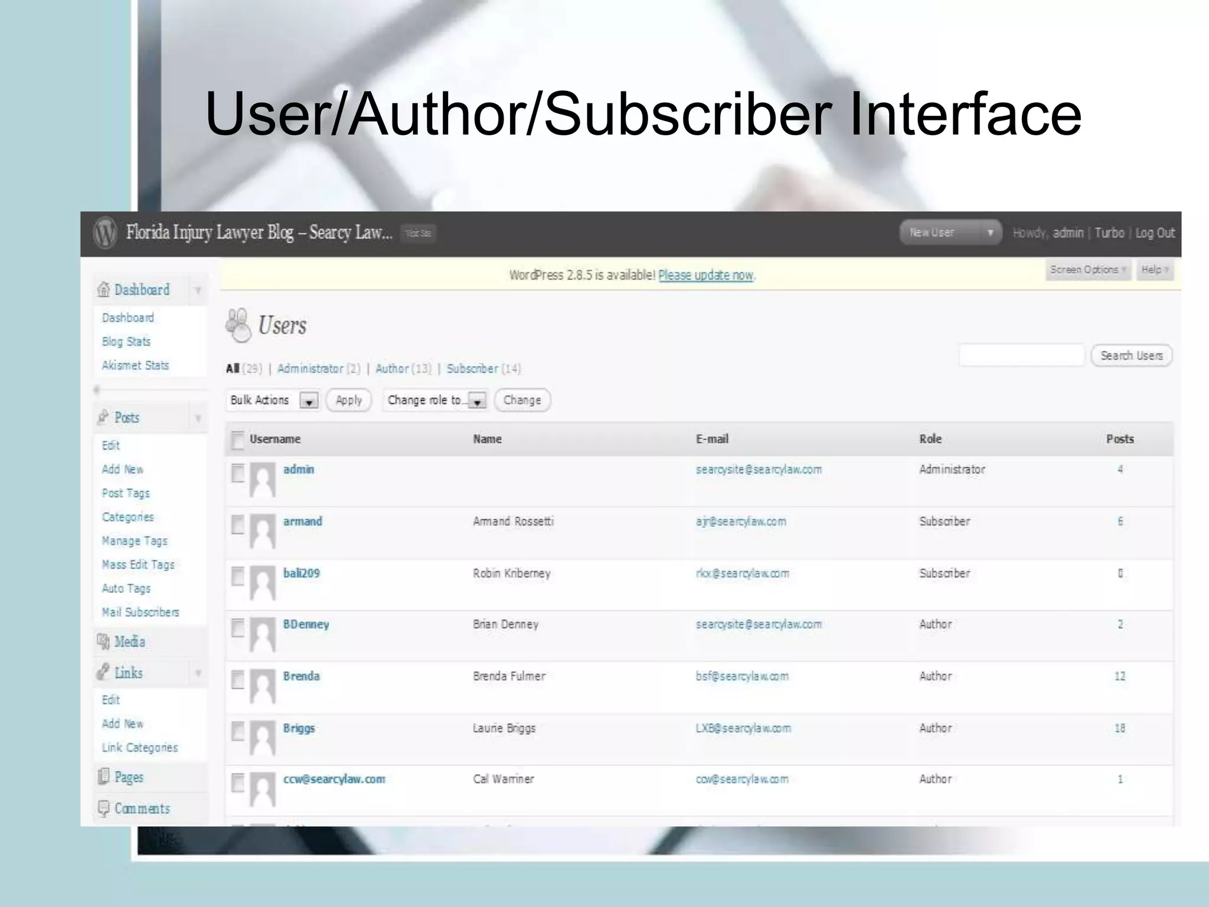
Task: Click Briggs user's avatar
Action: [263, 738]
